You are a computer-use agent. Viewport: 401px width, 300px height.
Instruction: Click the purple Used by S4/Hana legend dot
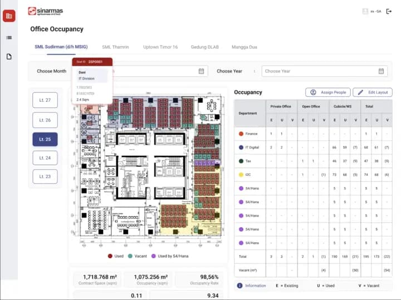click(x=154, y=256)
